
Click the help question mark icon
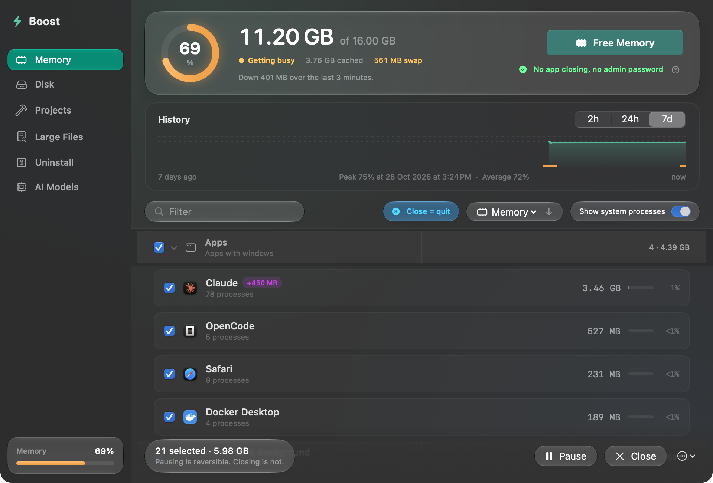tap(675, 70)
